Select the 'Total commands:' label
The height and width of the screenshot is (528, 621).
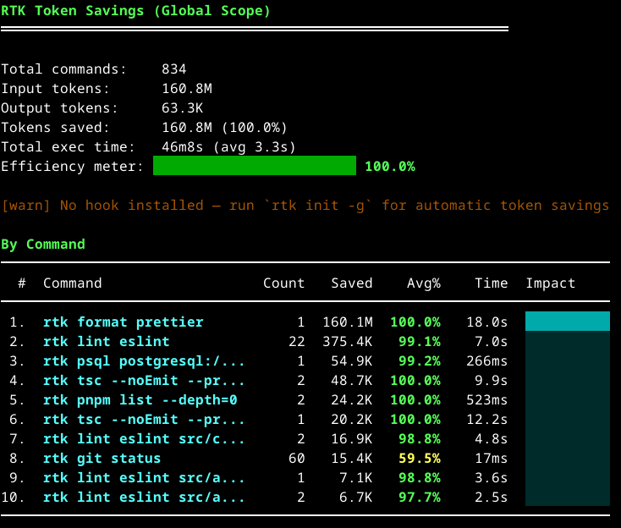click(63, 69)
